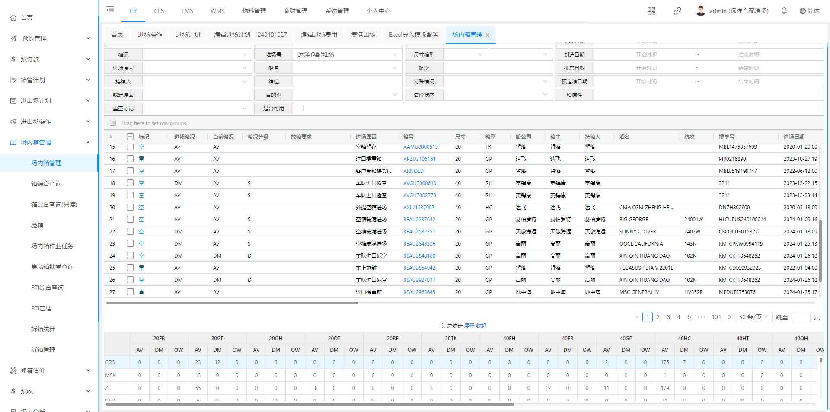
Task: Switch to the 集港出场 tab
Action: click(x=363, y=35)
